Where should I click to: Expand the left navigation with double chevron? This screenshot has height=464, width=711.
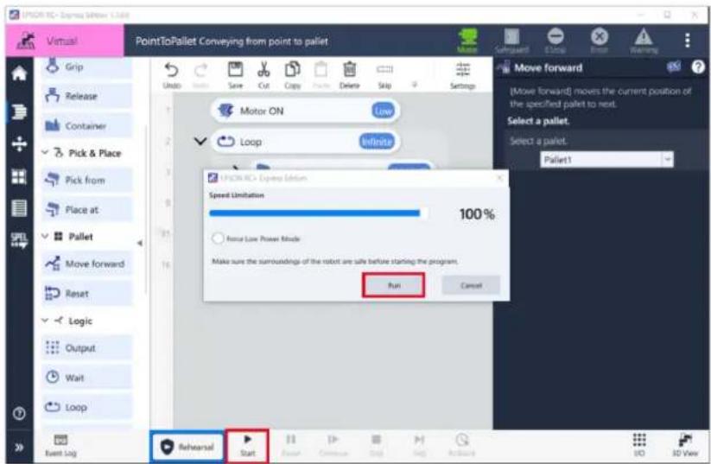[x=19, y=448]
